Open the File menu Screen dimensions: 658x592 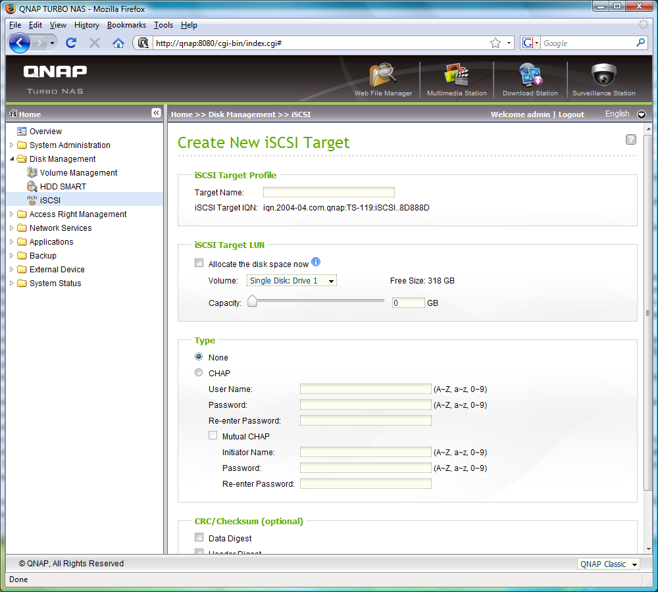tap(15, 25)
